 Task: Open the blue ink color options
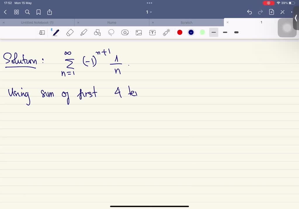(191, 32)
